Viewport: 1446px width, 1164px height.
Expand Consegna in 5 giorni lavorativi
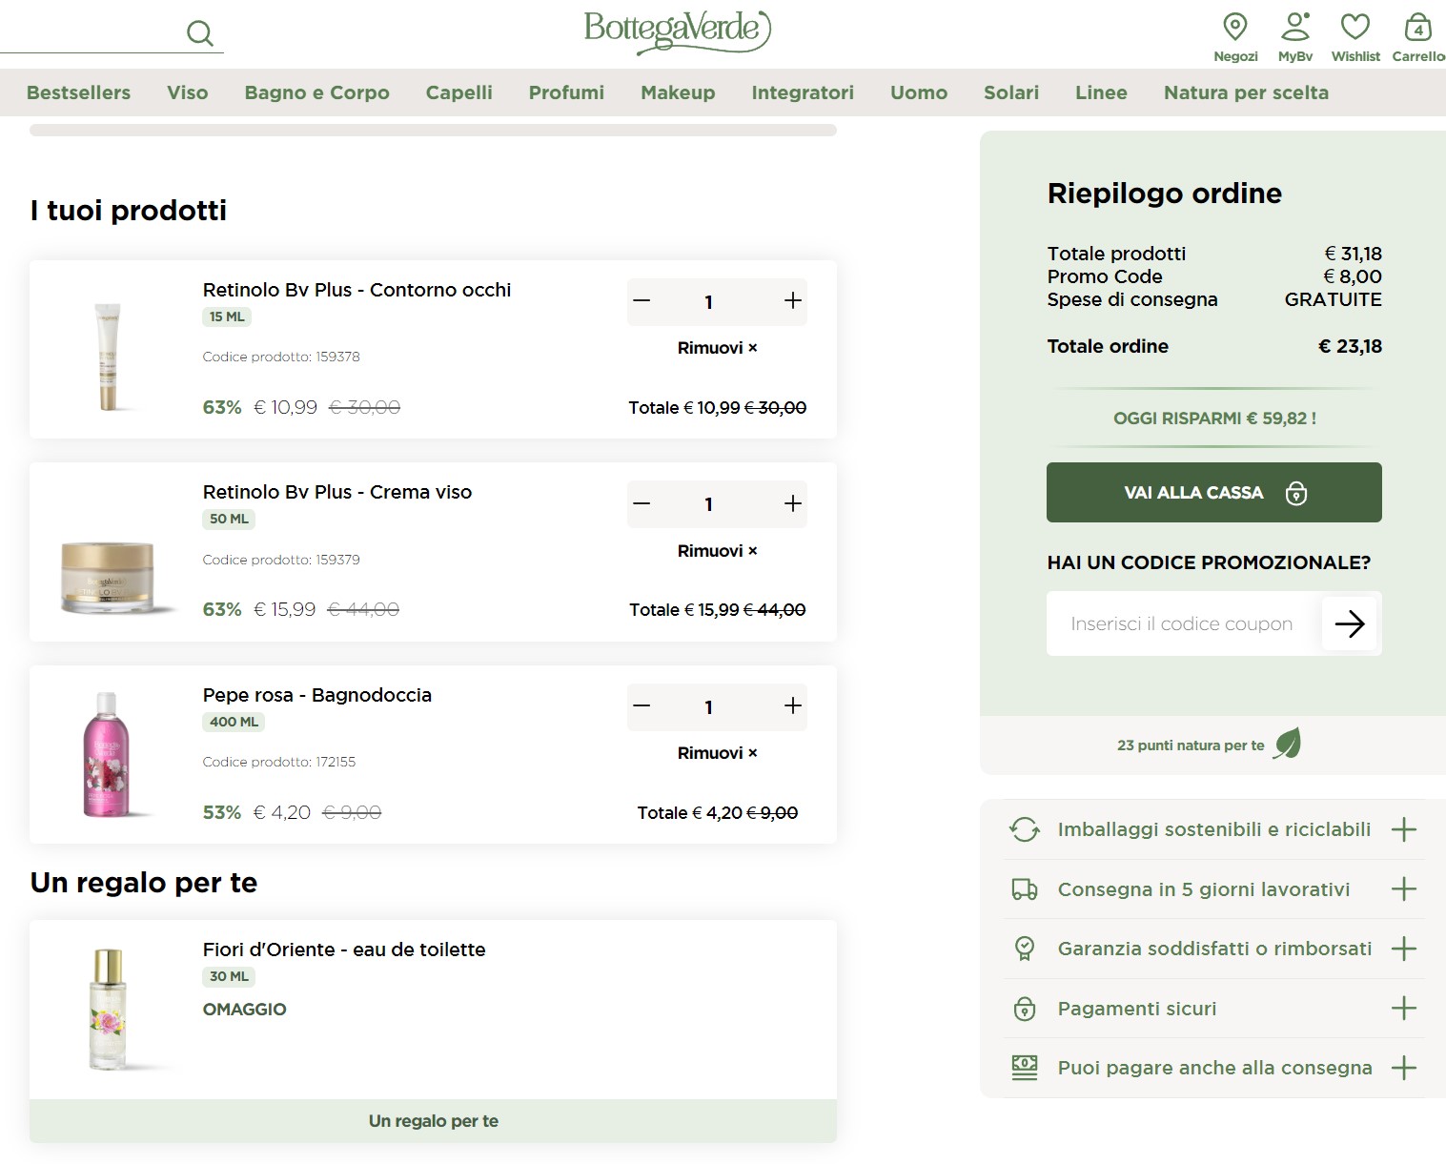[x=1403, y=889]
